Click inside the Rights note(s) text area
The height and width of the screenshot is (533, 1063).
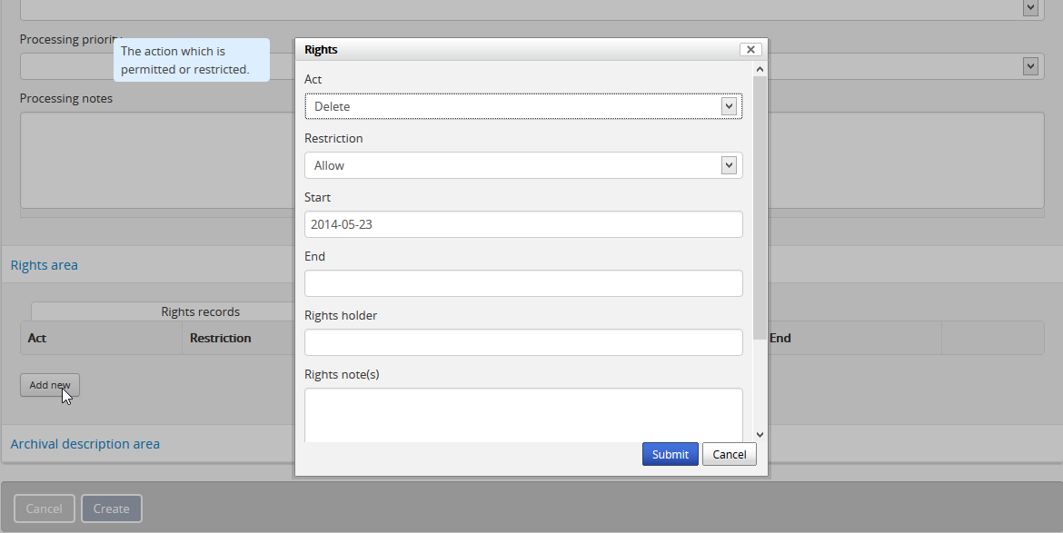(522, 415)
